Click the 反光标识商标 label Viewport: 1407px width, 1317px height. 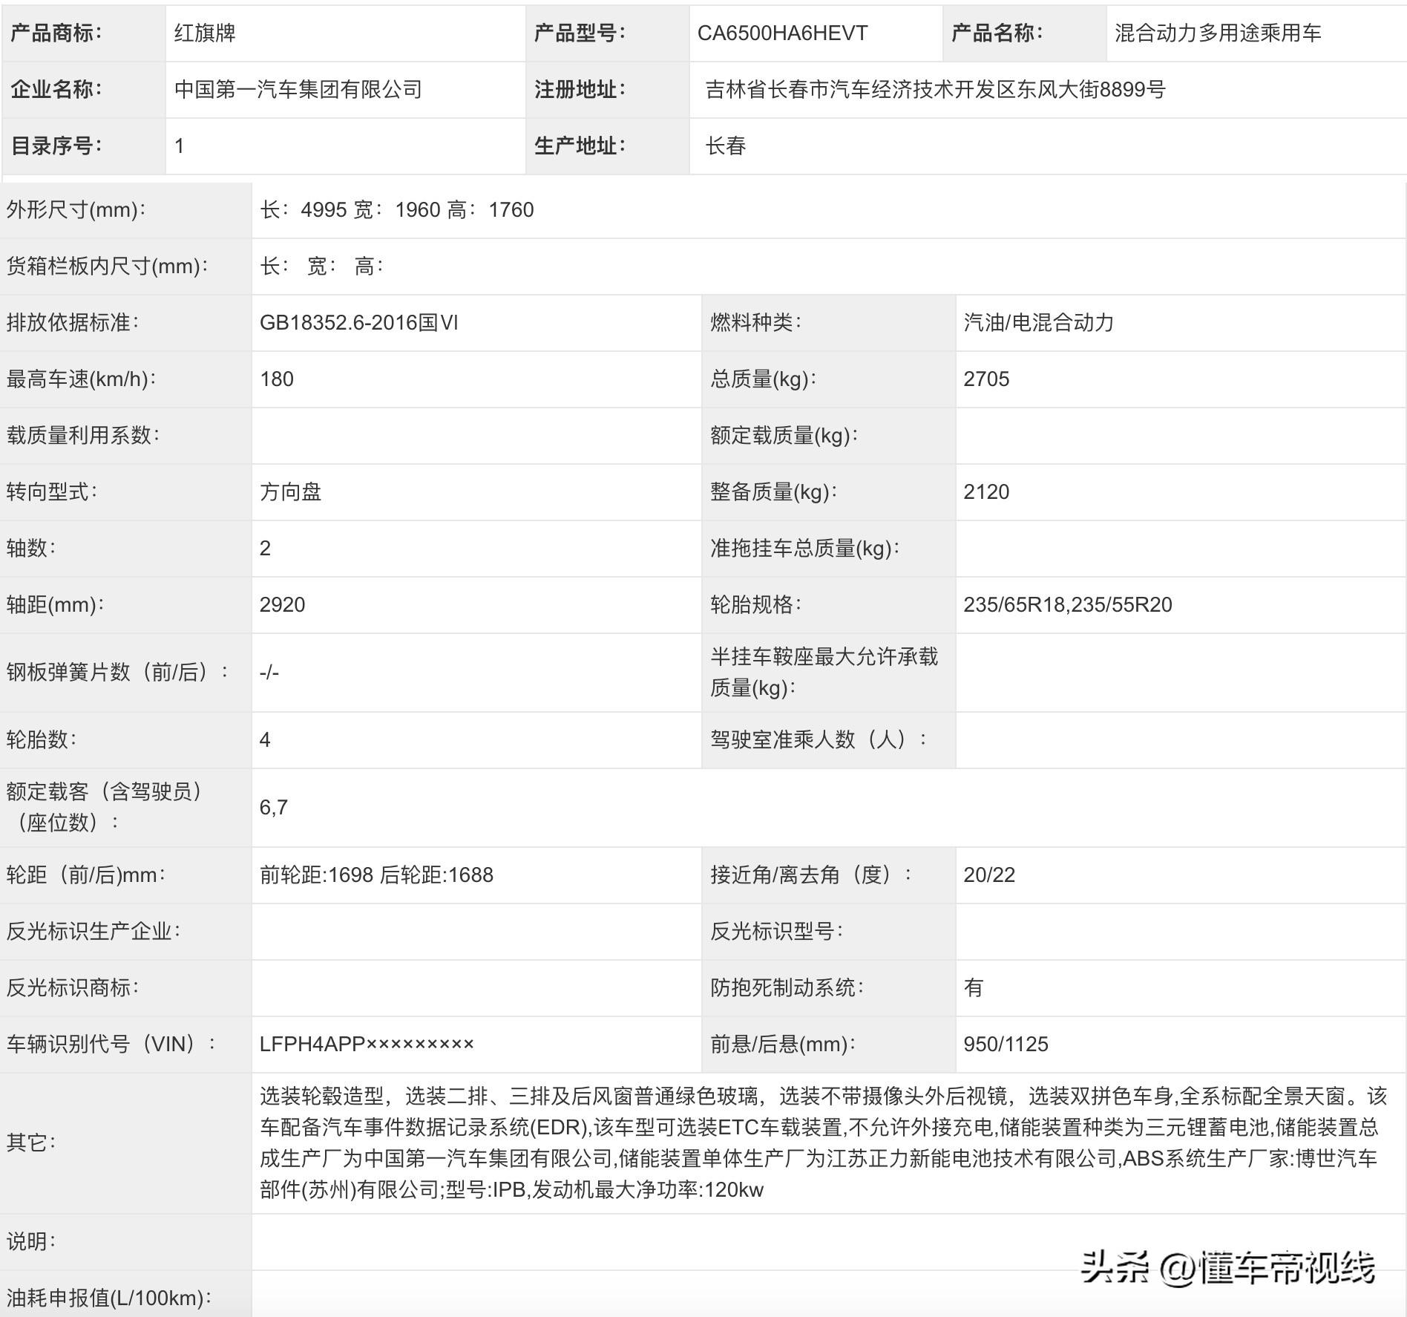click(73, 987)
